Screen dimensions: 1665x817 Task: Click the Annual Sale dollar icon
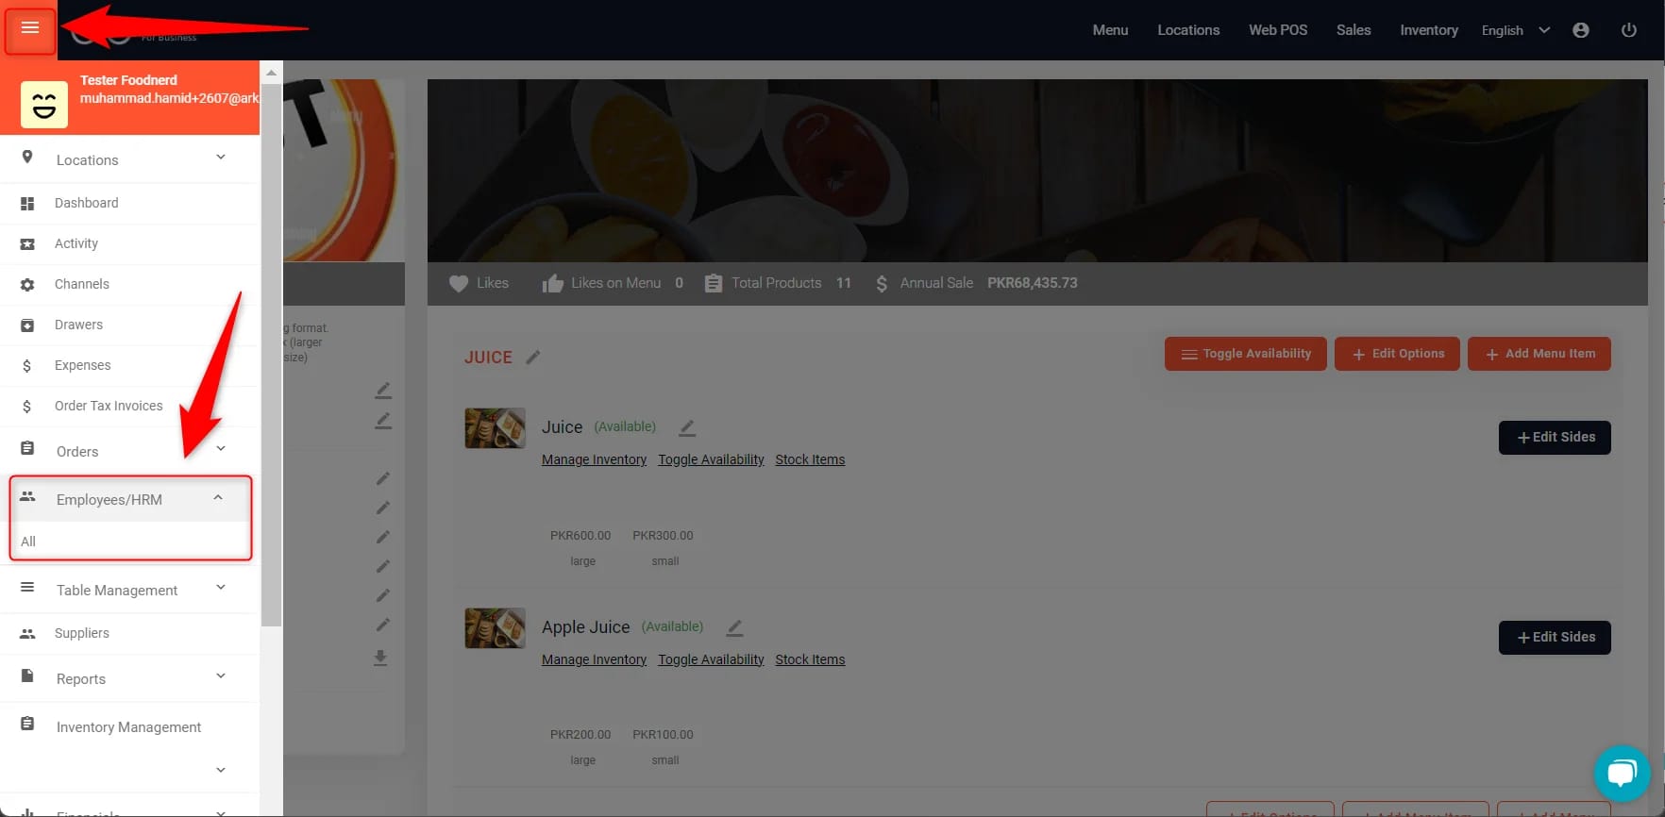882,283
